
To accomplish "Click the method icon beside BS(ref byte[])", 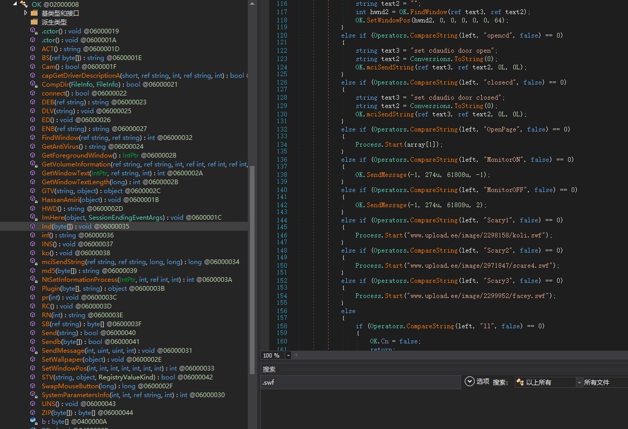I will click(33, 57).
